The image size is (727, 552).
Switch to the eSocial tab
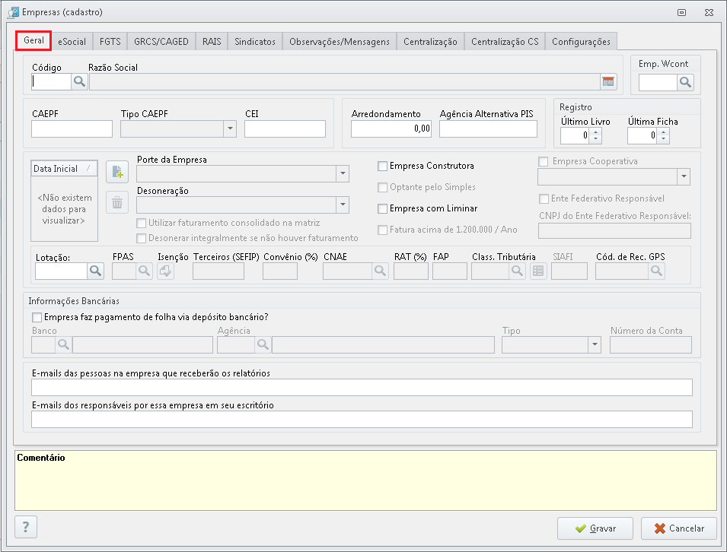point(72,42)
